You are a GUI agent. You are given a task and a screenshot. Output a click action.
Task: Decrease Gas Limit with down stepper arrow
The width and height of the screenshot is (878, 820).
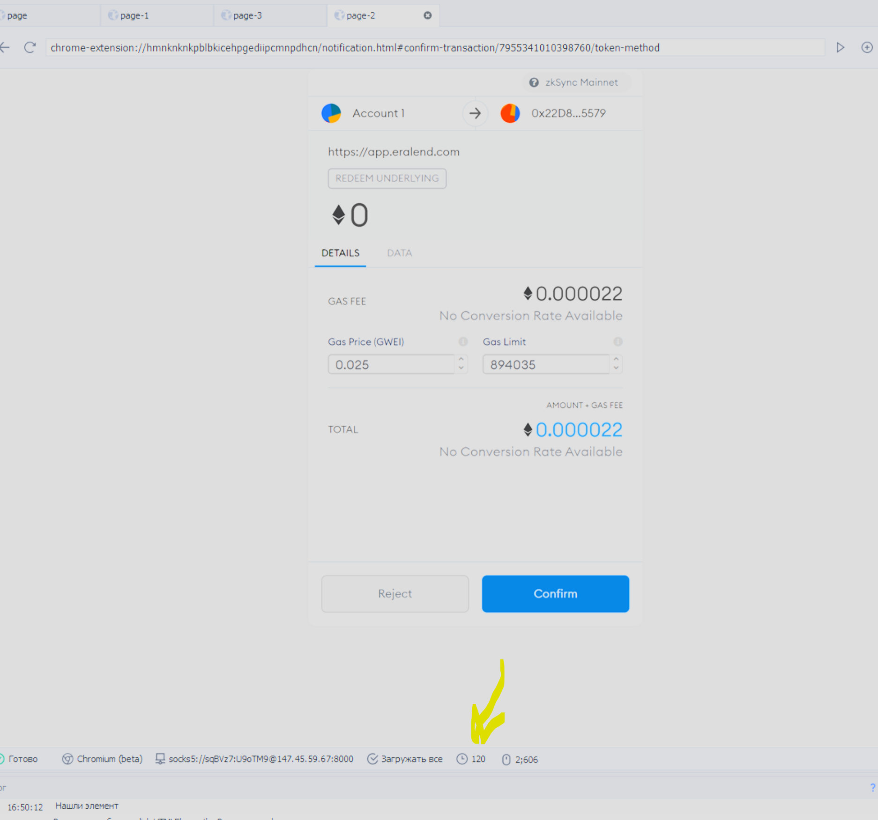coord(616,369)
